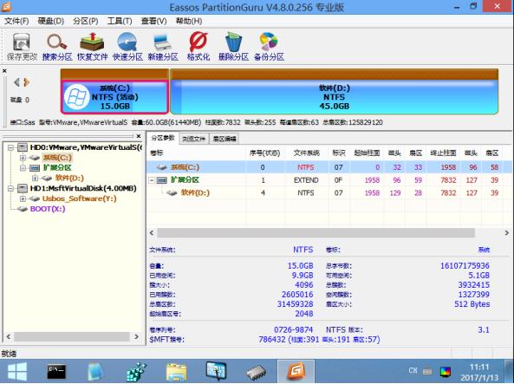Open the 分区(P) menu
The height and width of the screenshot is (384, 514).
pos(86,22)
